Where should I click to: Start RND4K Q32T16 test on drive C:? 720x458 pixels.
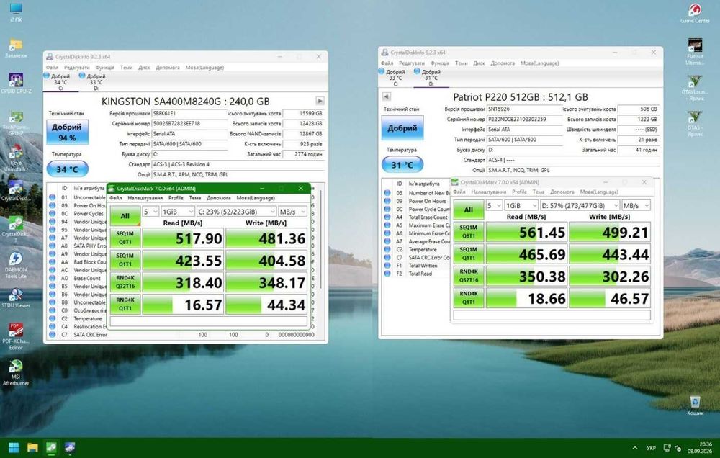(x=125, y=282)
